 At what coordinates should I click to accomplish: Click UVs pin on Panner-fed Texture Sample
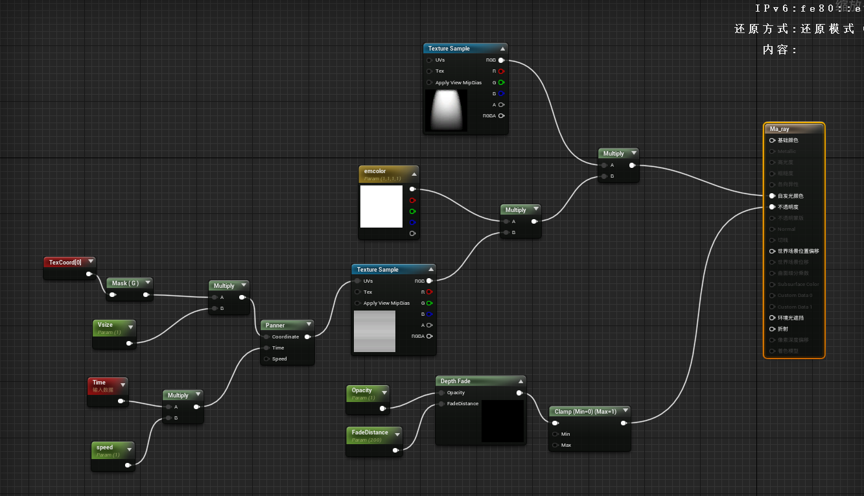pos(357,281)
